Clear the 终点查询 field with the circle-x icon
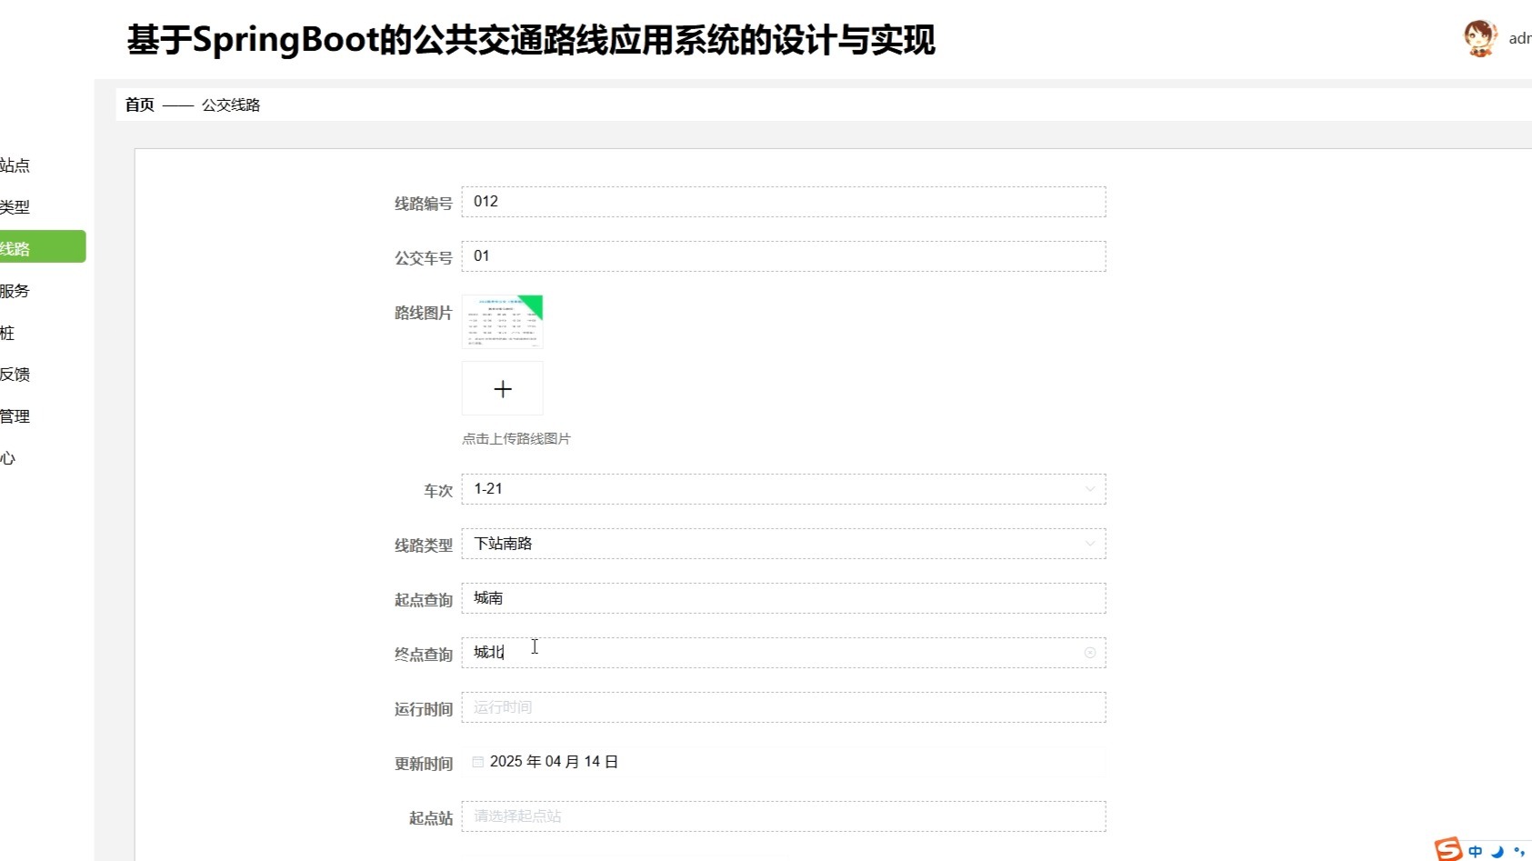 pyautogui.click(x=1090, y=653)
